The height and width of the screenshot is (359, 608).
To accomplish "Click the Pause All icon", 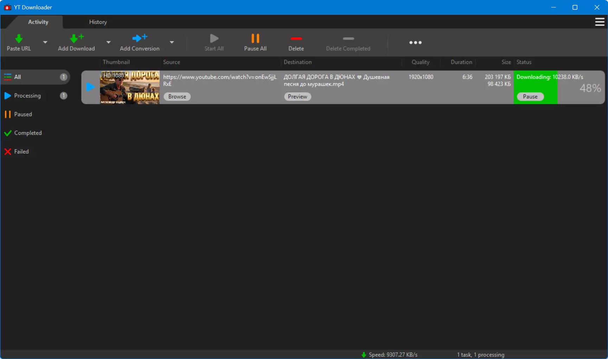I will click(255, 38).
